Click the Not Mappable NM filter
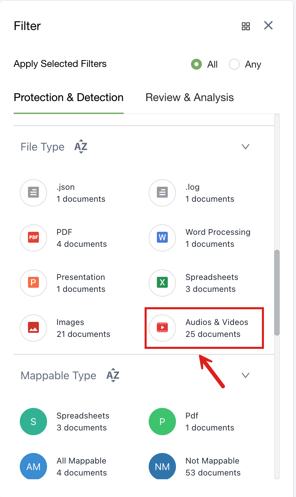 pyautogui.click(x=162, y=467)
